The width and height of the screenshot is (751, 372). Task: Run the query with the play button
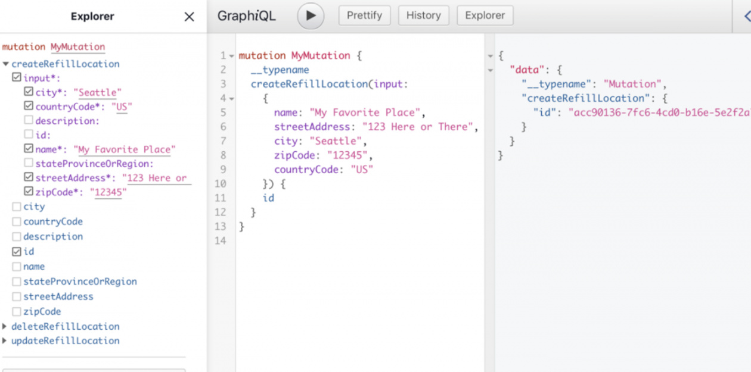coord(311,16)
